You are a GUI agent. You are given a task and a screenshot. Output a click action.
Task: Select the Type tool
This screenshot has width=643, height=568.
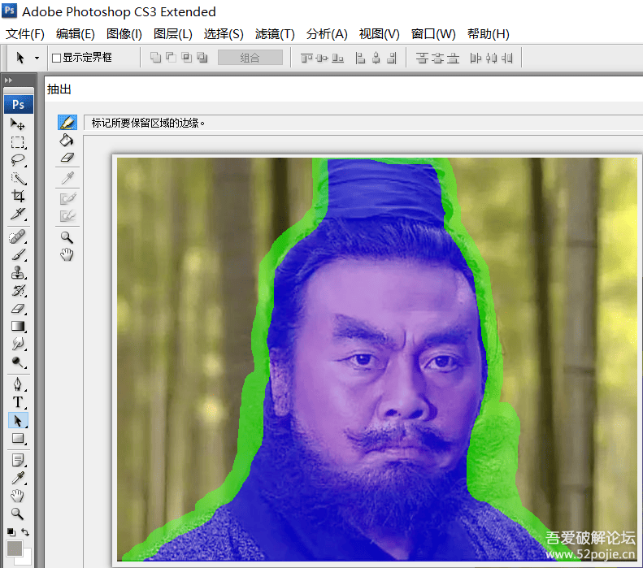[18, 402]
